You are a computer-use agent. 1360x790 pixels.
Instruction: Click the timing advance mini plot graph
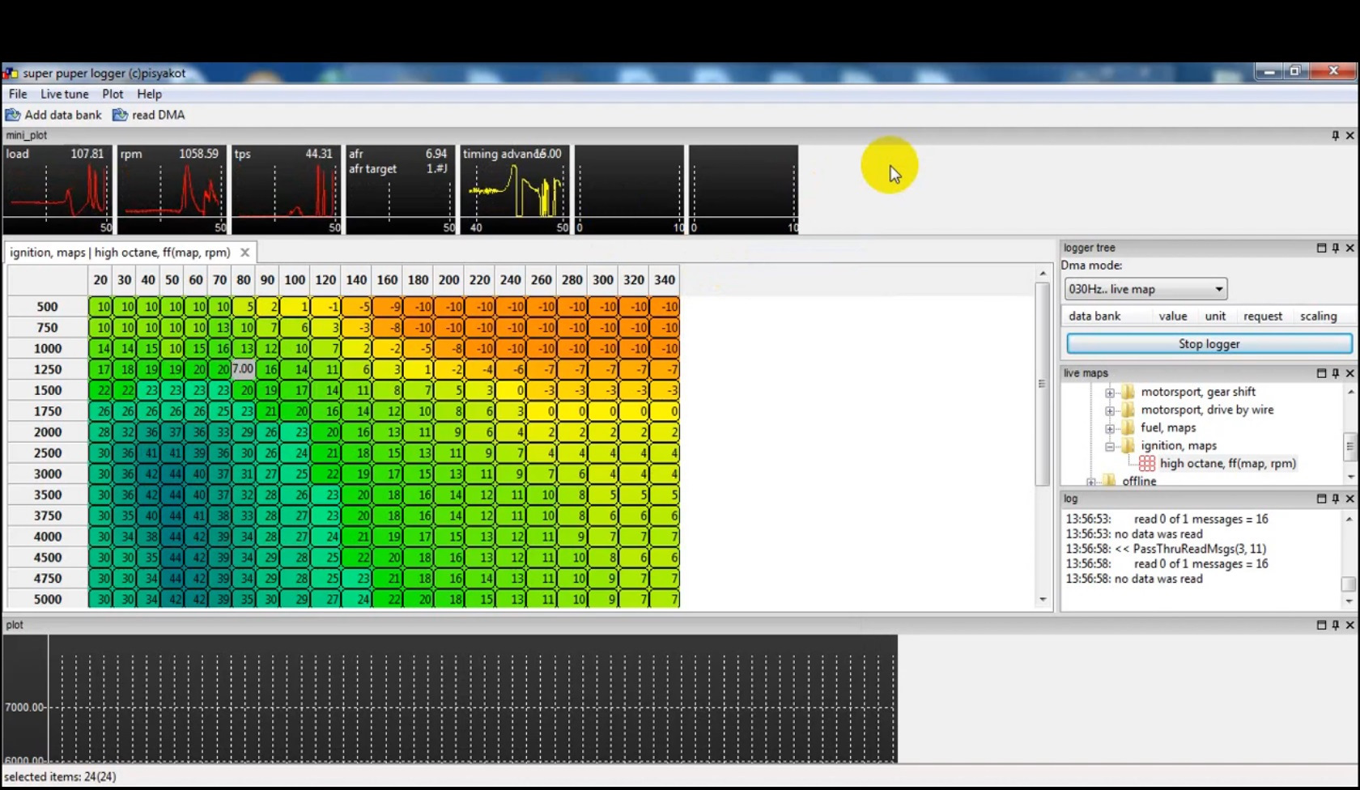pyautogui.click(x=515, y=190)
